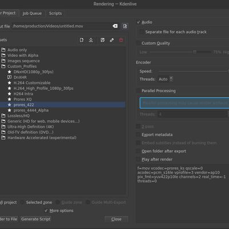Click the render parameters text box
This screenshot has height=229, width=229.
point(183,194)
